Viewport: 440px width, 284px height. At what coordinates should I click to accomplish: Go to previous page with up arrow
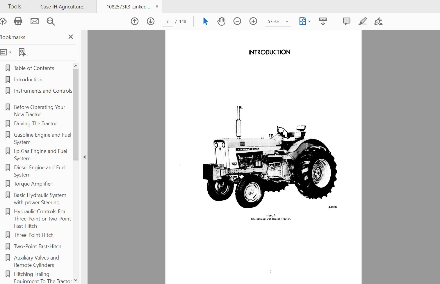[135, 21]
